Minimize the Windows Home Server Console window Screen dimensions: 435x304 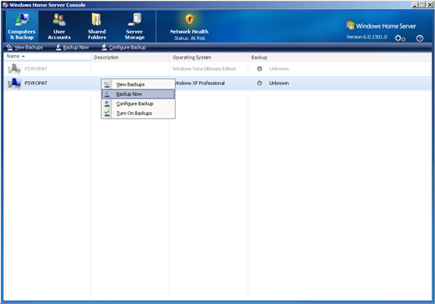(415, 5)
